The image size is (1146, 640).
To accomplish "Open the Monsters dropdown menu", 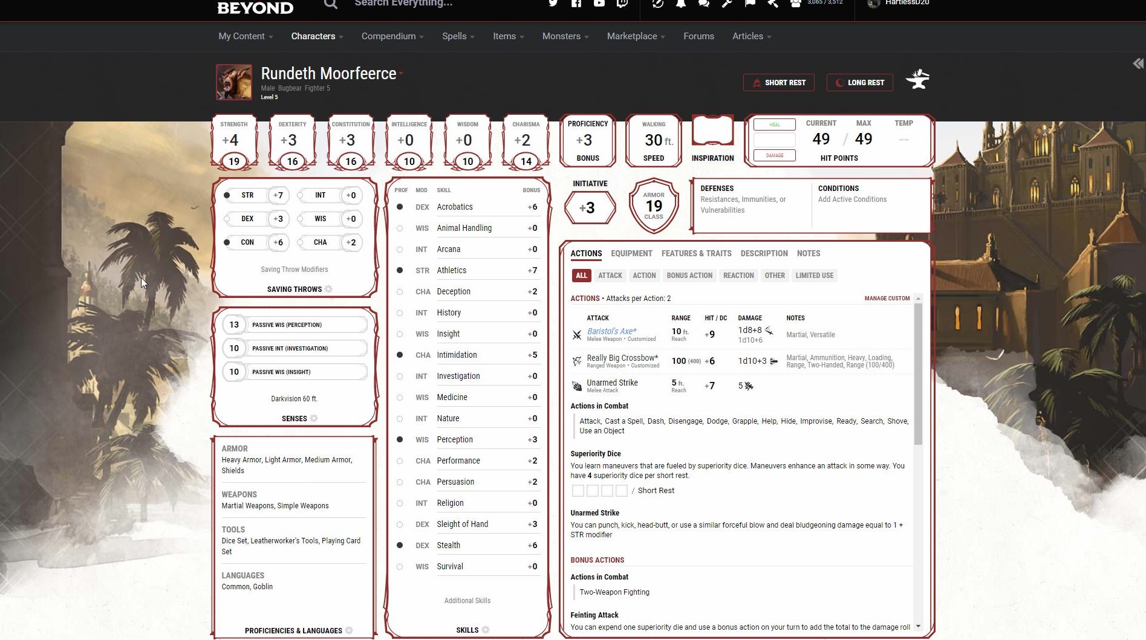I will [x=565, y=36].
